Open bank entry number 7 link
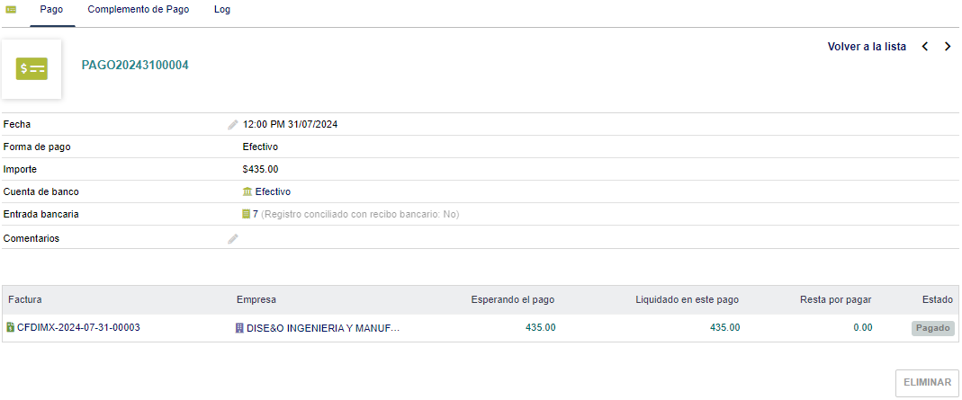The height and width of the screenshot is (400, 962). [256, 215]
